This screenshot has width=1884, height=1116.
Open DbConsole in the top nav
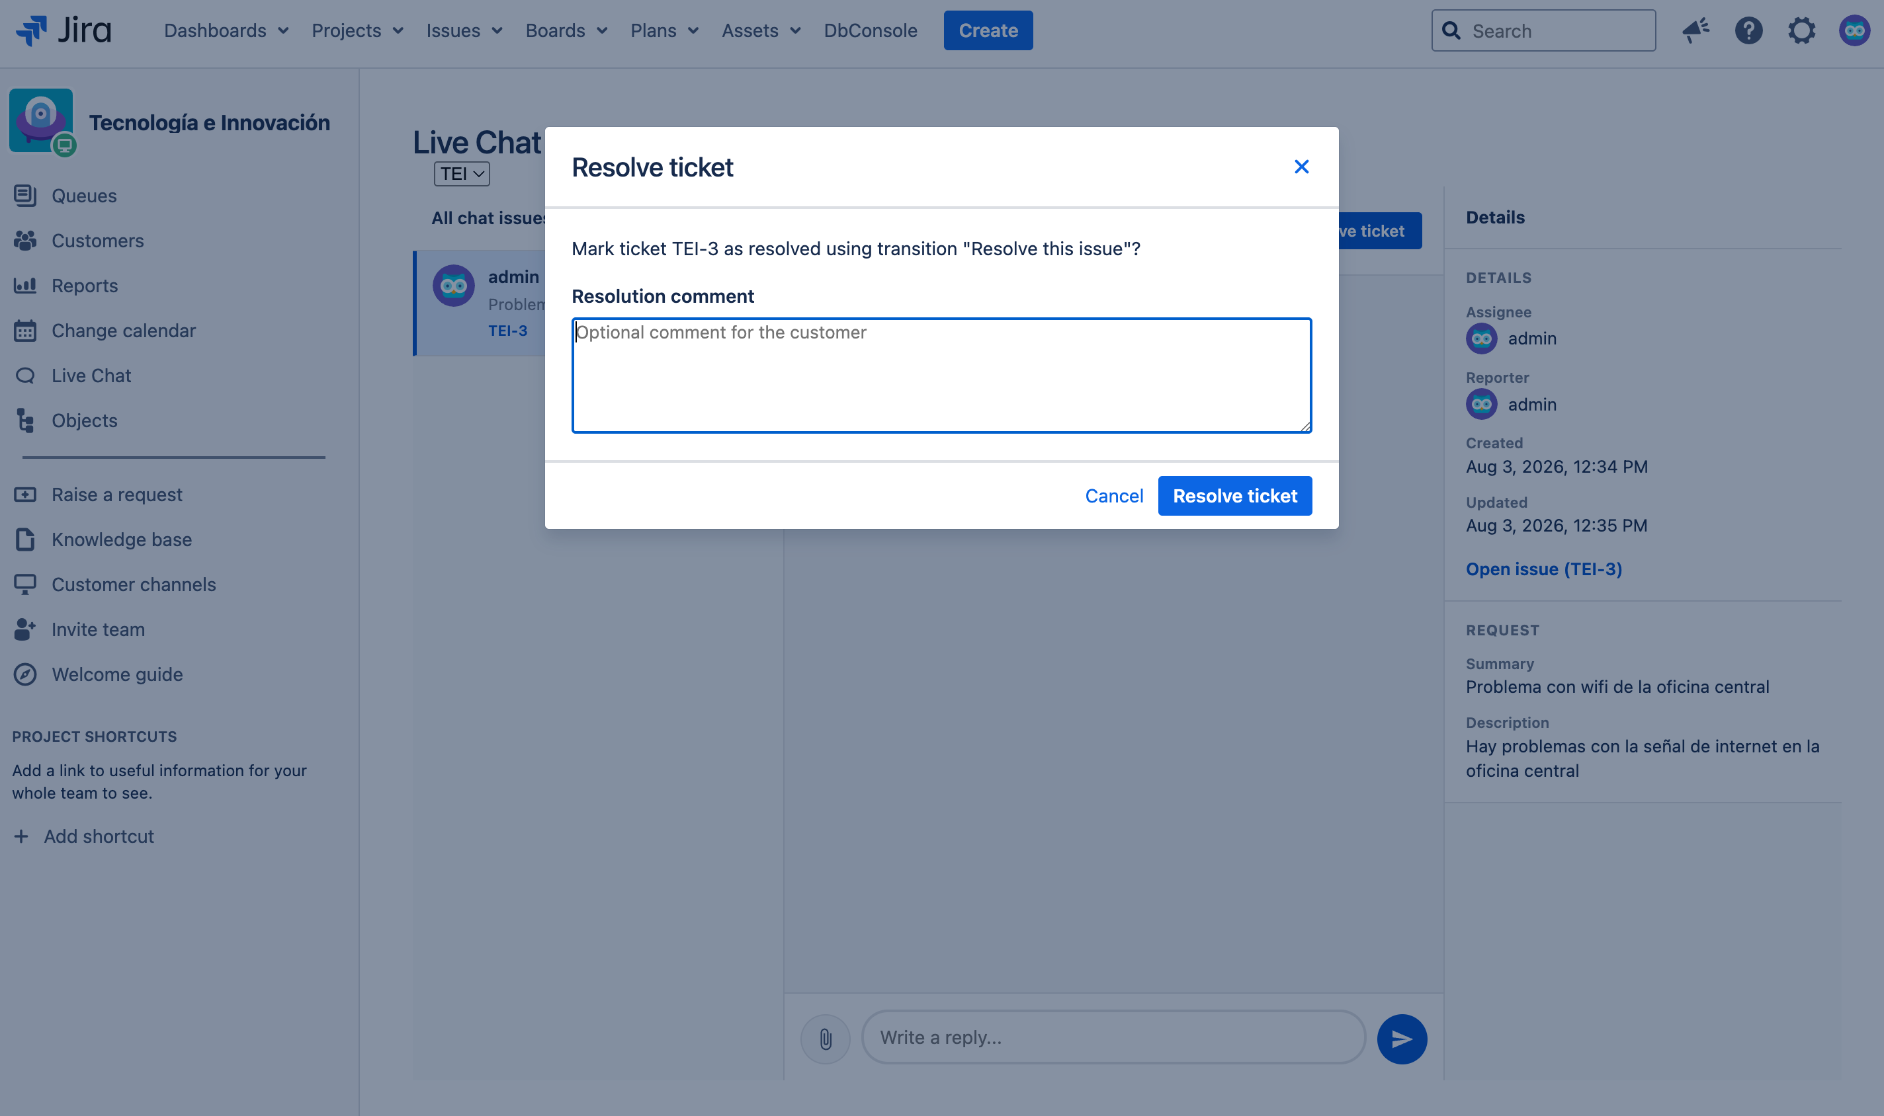tap(870, 31)
